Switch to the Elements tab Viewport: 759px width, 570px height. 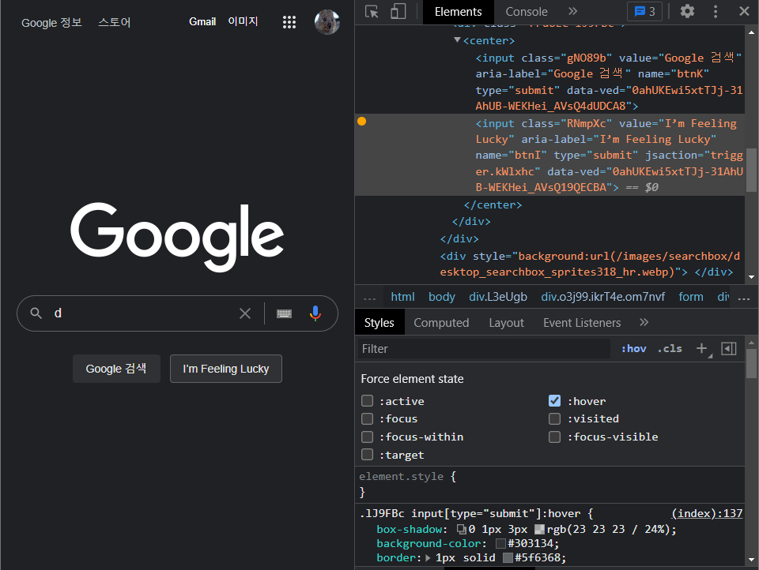[458, 12]
